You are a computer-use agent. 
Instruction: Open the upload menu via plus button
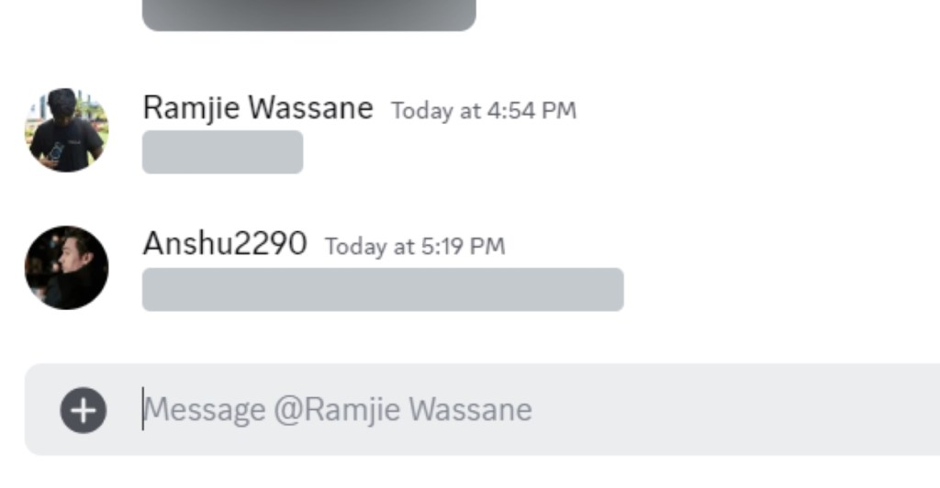pyautogui.click(x=84, y=410)
